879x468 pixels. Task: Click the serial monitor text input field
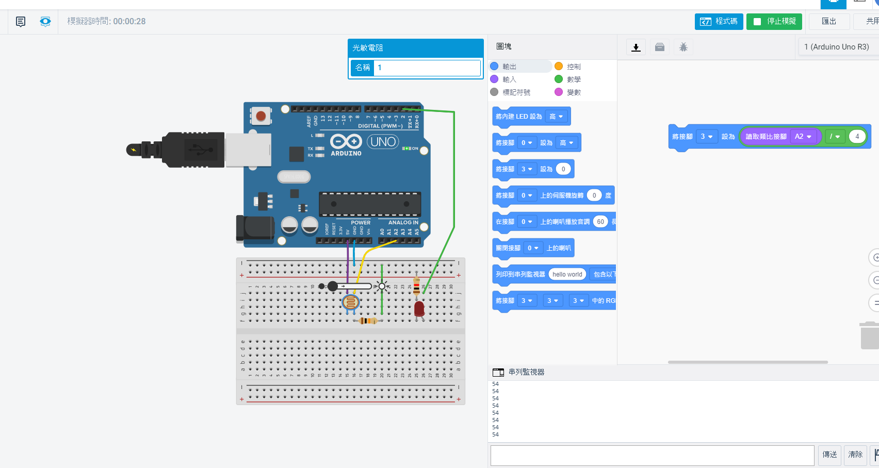(x=652, y=456)
